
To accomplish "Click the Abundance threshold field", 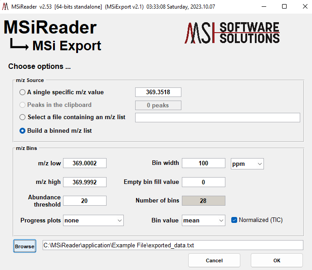I will tap(85, 201).
